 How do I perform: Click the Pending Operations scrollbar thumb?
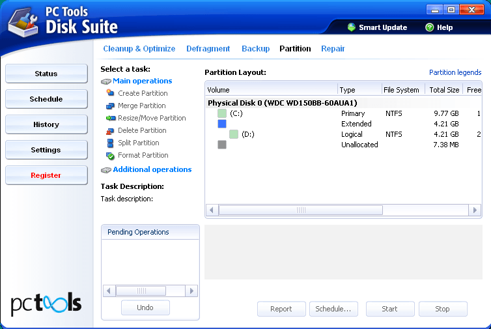pos(141,291)
